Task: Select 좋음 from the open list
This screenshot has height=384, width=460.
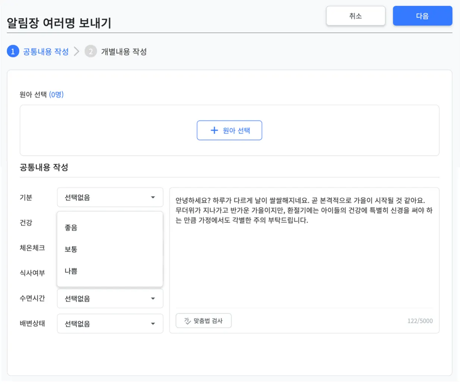Action: point(71,227)
